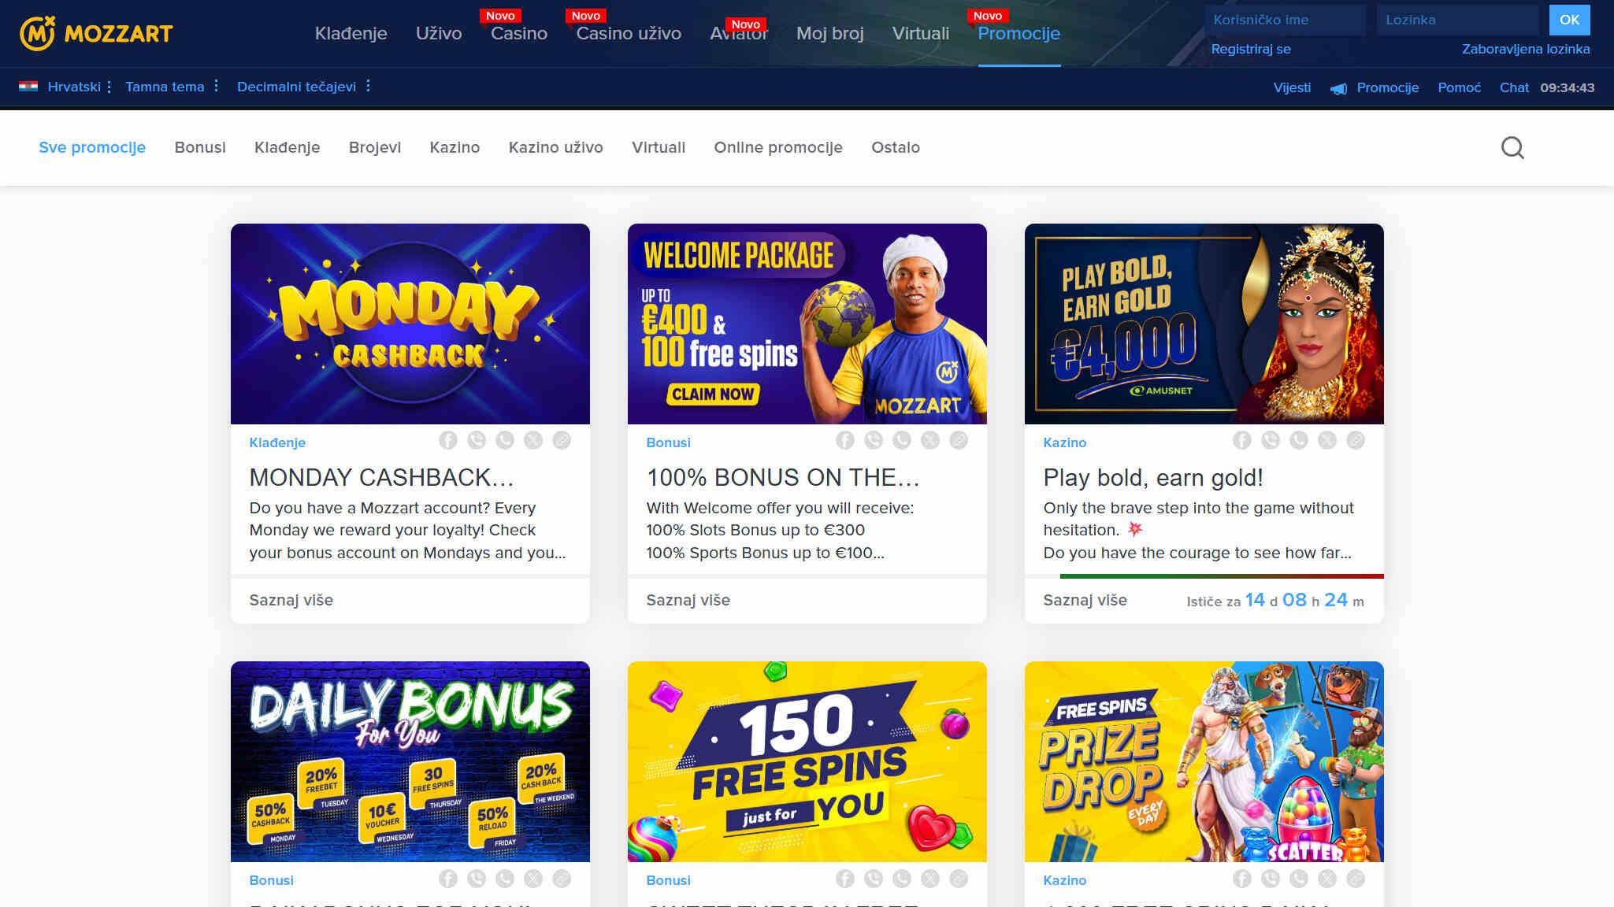Open the Registriraj se link

pos(1250,49)
